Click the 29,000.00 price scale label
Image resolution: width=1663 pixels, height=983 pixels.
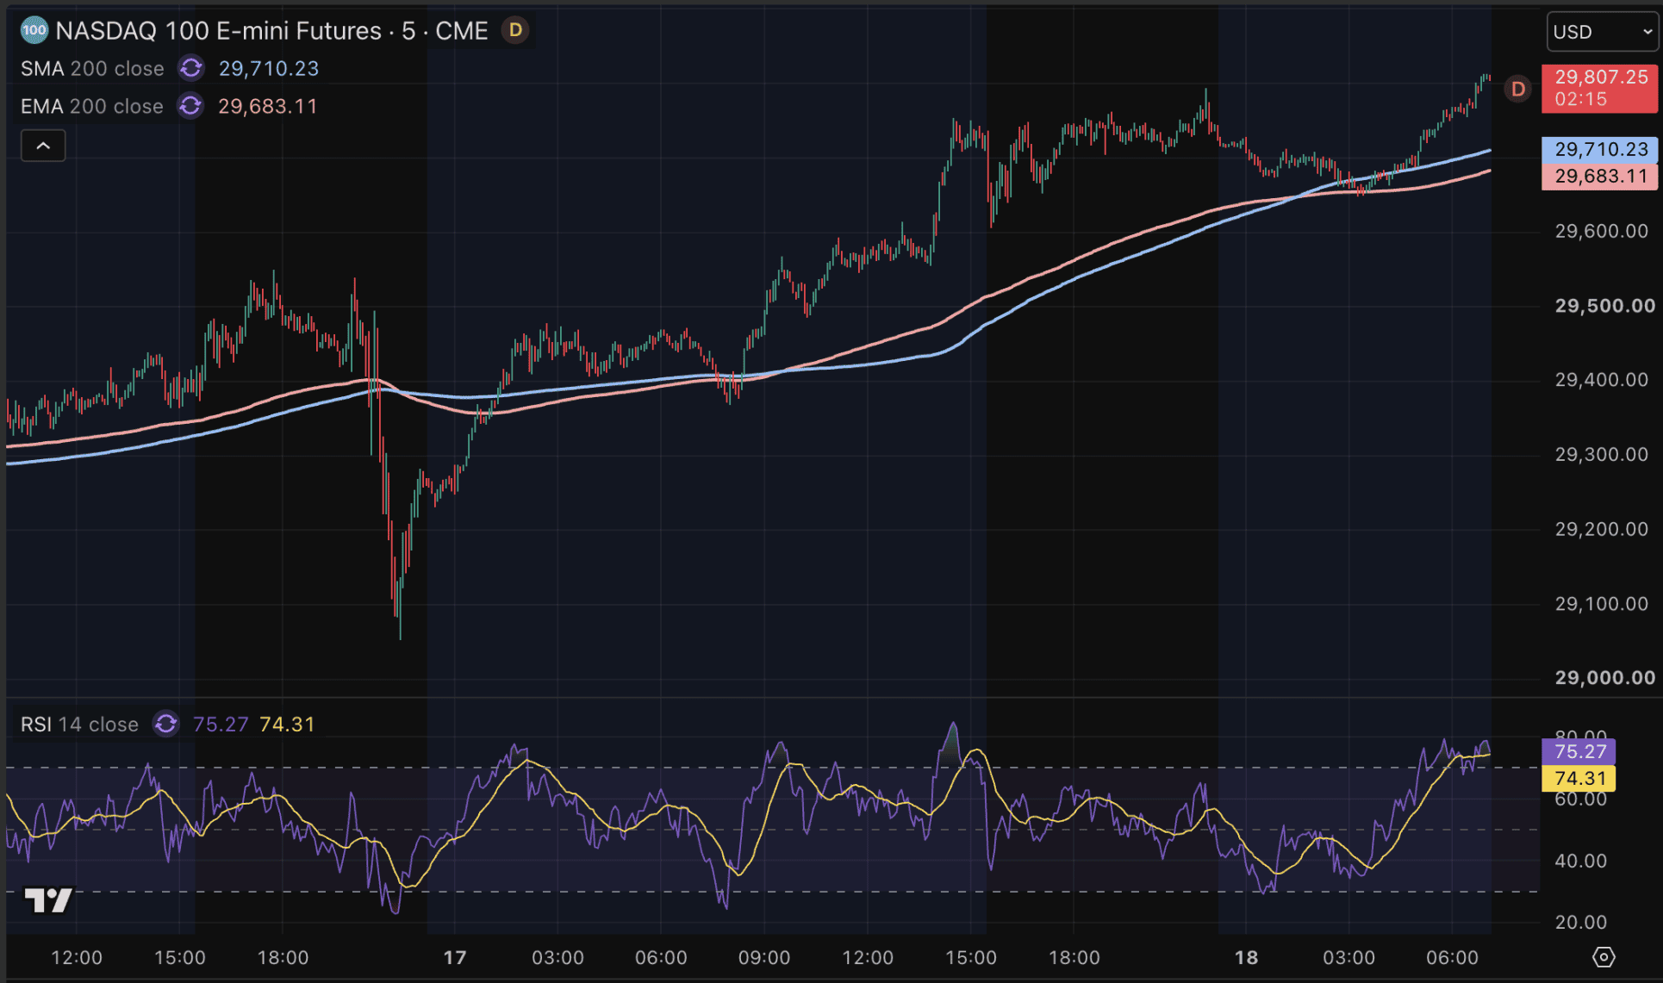coord(1604,678)
